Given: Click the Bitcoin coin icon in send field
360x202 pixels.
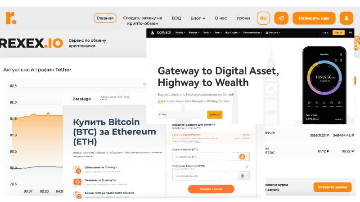Looking at the screenshot, I should click(x=242, y=157).
